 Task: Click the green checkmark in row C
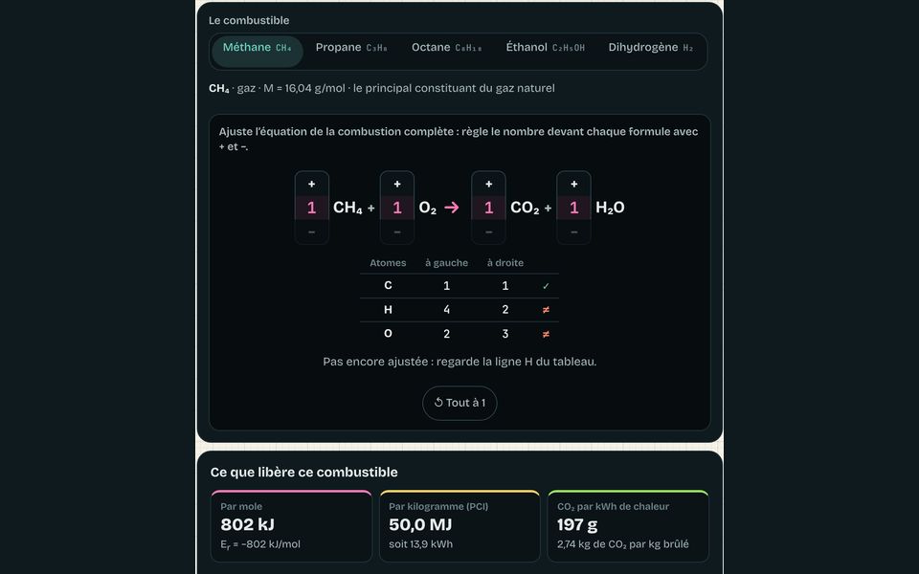tap(547, 286)
